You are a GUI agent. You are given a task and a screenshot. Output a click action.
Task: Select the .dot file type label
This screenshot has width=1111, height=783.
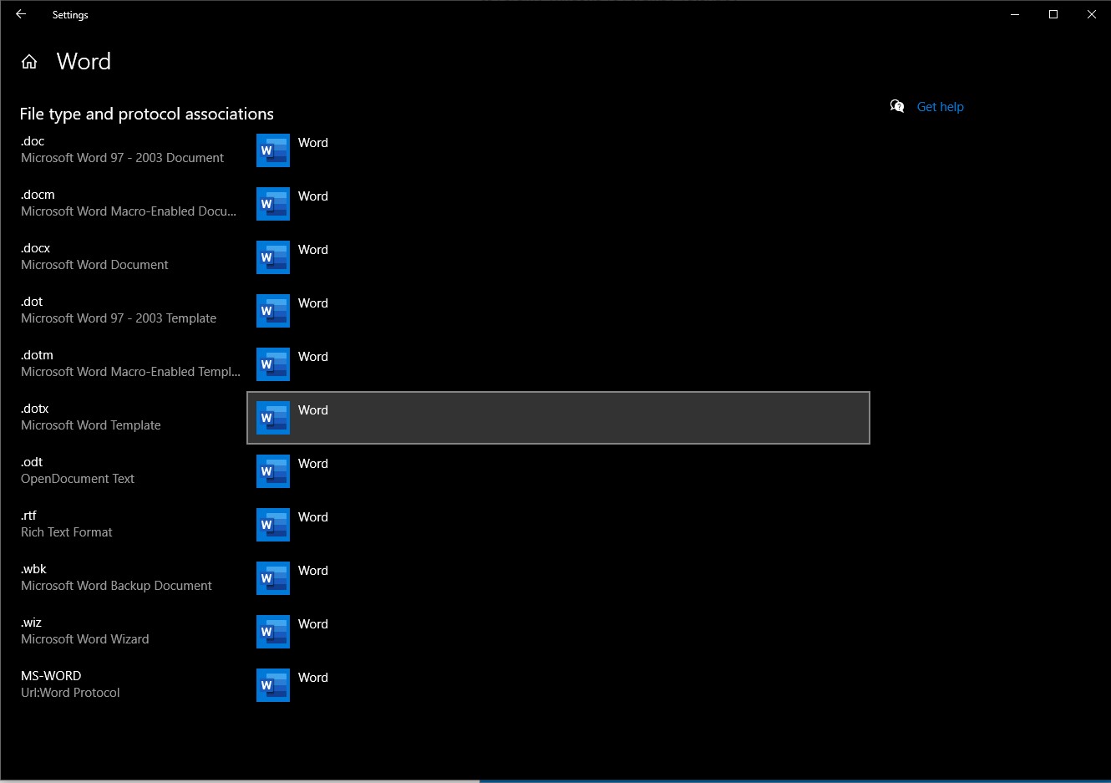(x=32, y=302)
